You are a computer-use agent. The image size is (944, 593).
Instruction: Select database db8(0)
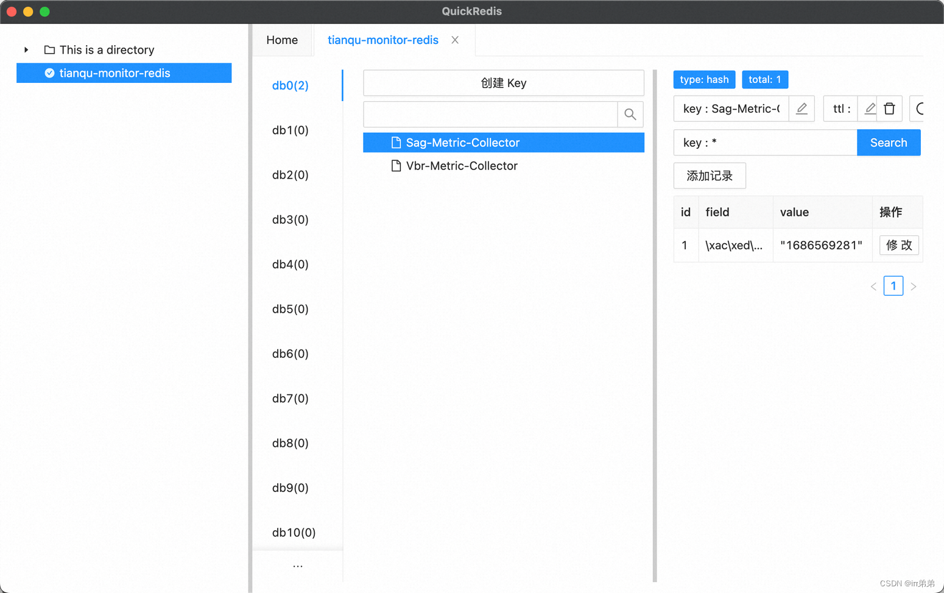[291, 443]
